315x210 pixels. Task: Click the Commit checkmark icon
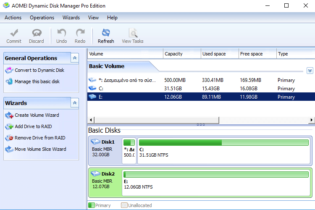14,33
